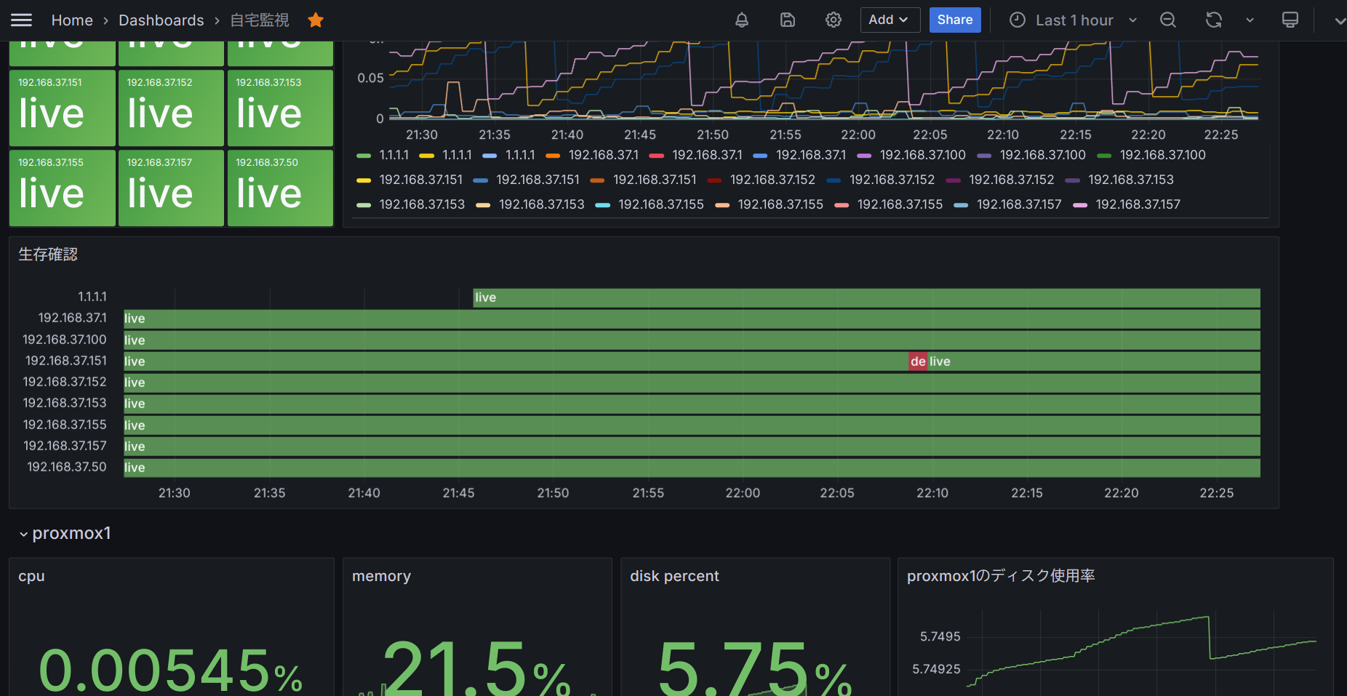
Task: Toggle the green 192.168.37.100 legend series label
Action: pyautogui.click(x=1162, y=156)
